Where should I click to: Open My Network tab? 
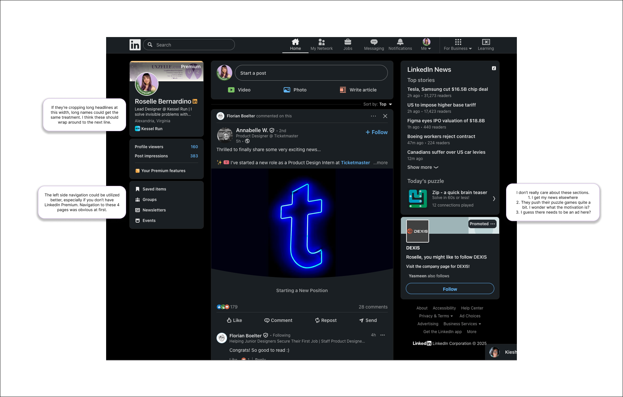[x=321, y=45]
